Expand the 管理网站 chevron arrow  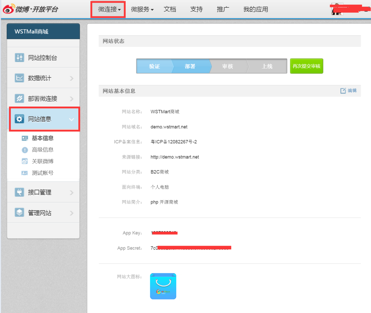tap(72, 213)
